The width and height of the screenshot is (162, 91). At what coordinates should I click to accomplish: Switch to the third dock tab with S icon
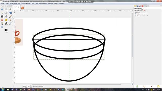pos(140,6)
